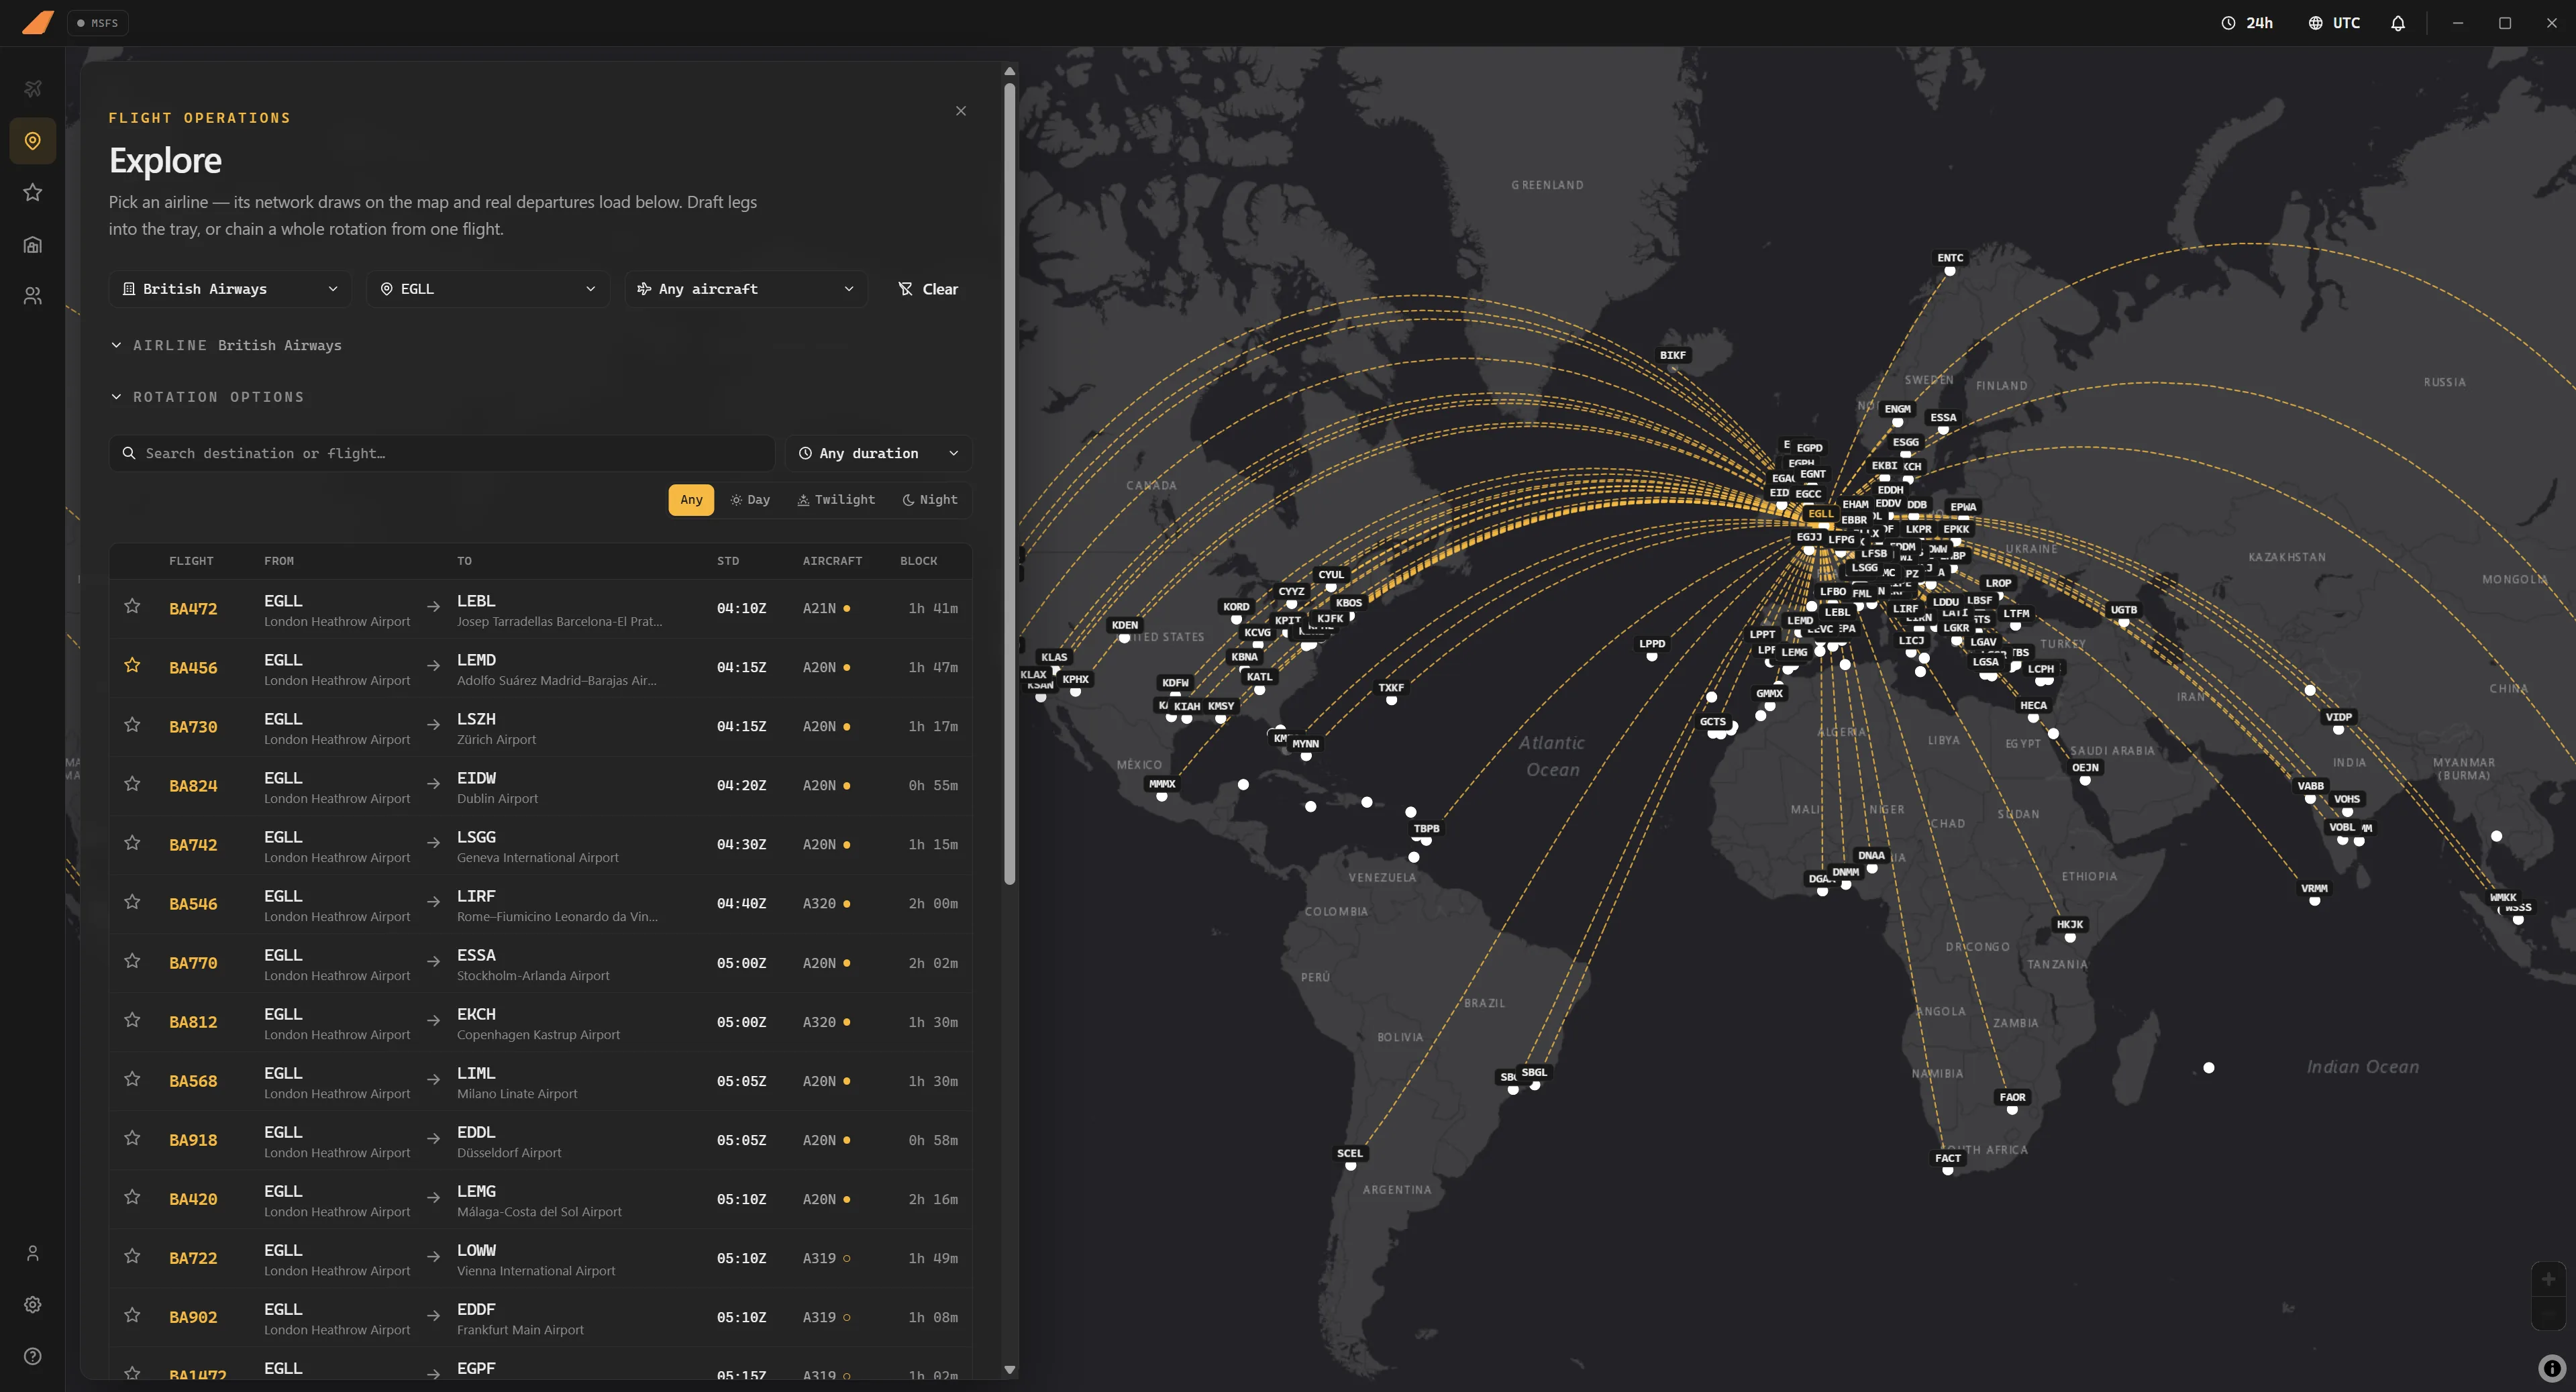Open the EGLL airport dropdown
The width and height of the screenshot is (2576, 1392).
point(488,289)
